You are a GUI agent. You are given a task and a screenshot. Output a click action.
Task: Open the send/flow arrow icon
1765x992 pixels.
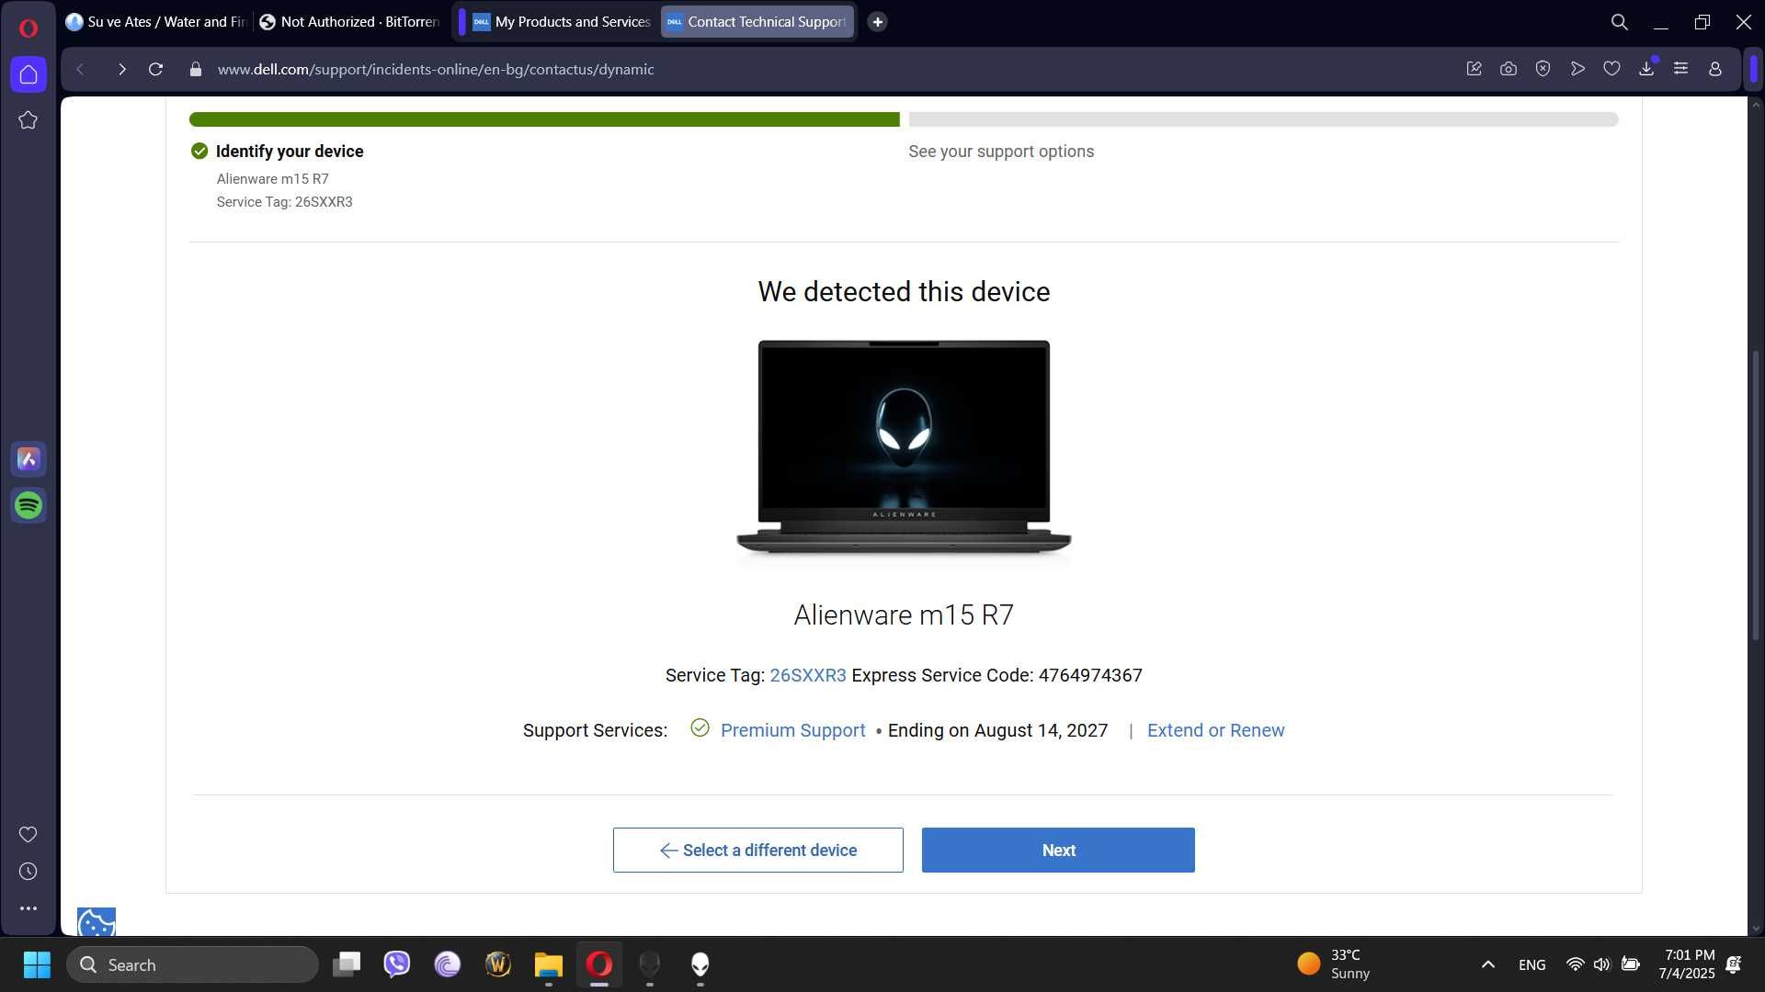[1577, 69]
